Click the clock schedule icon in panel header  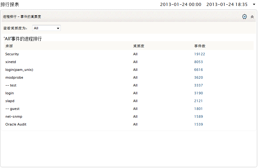pos(245,17)
